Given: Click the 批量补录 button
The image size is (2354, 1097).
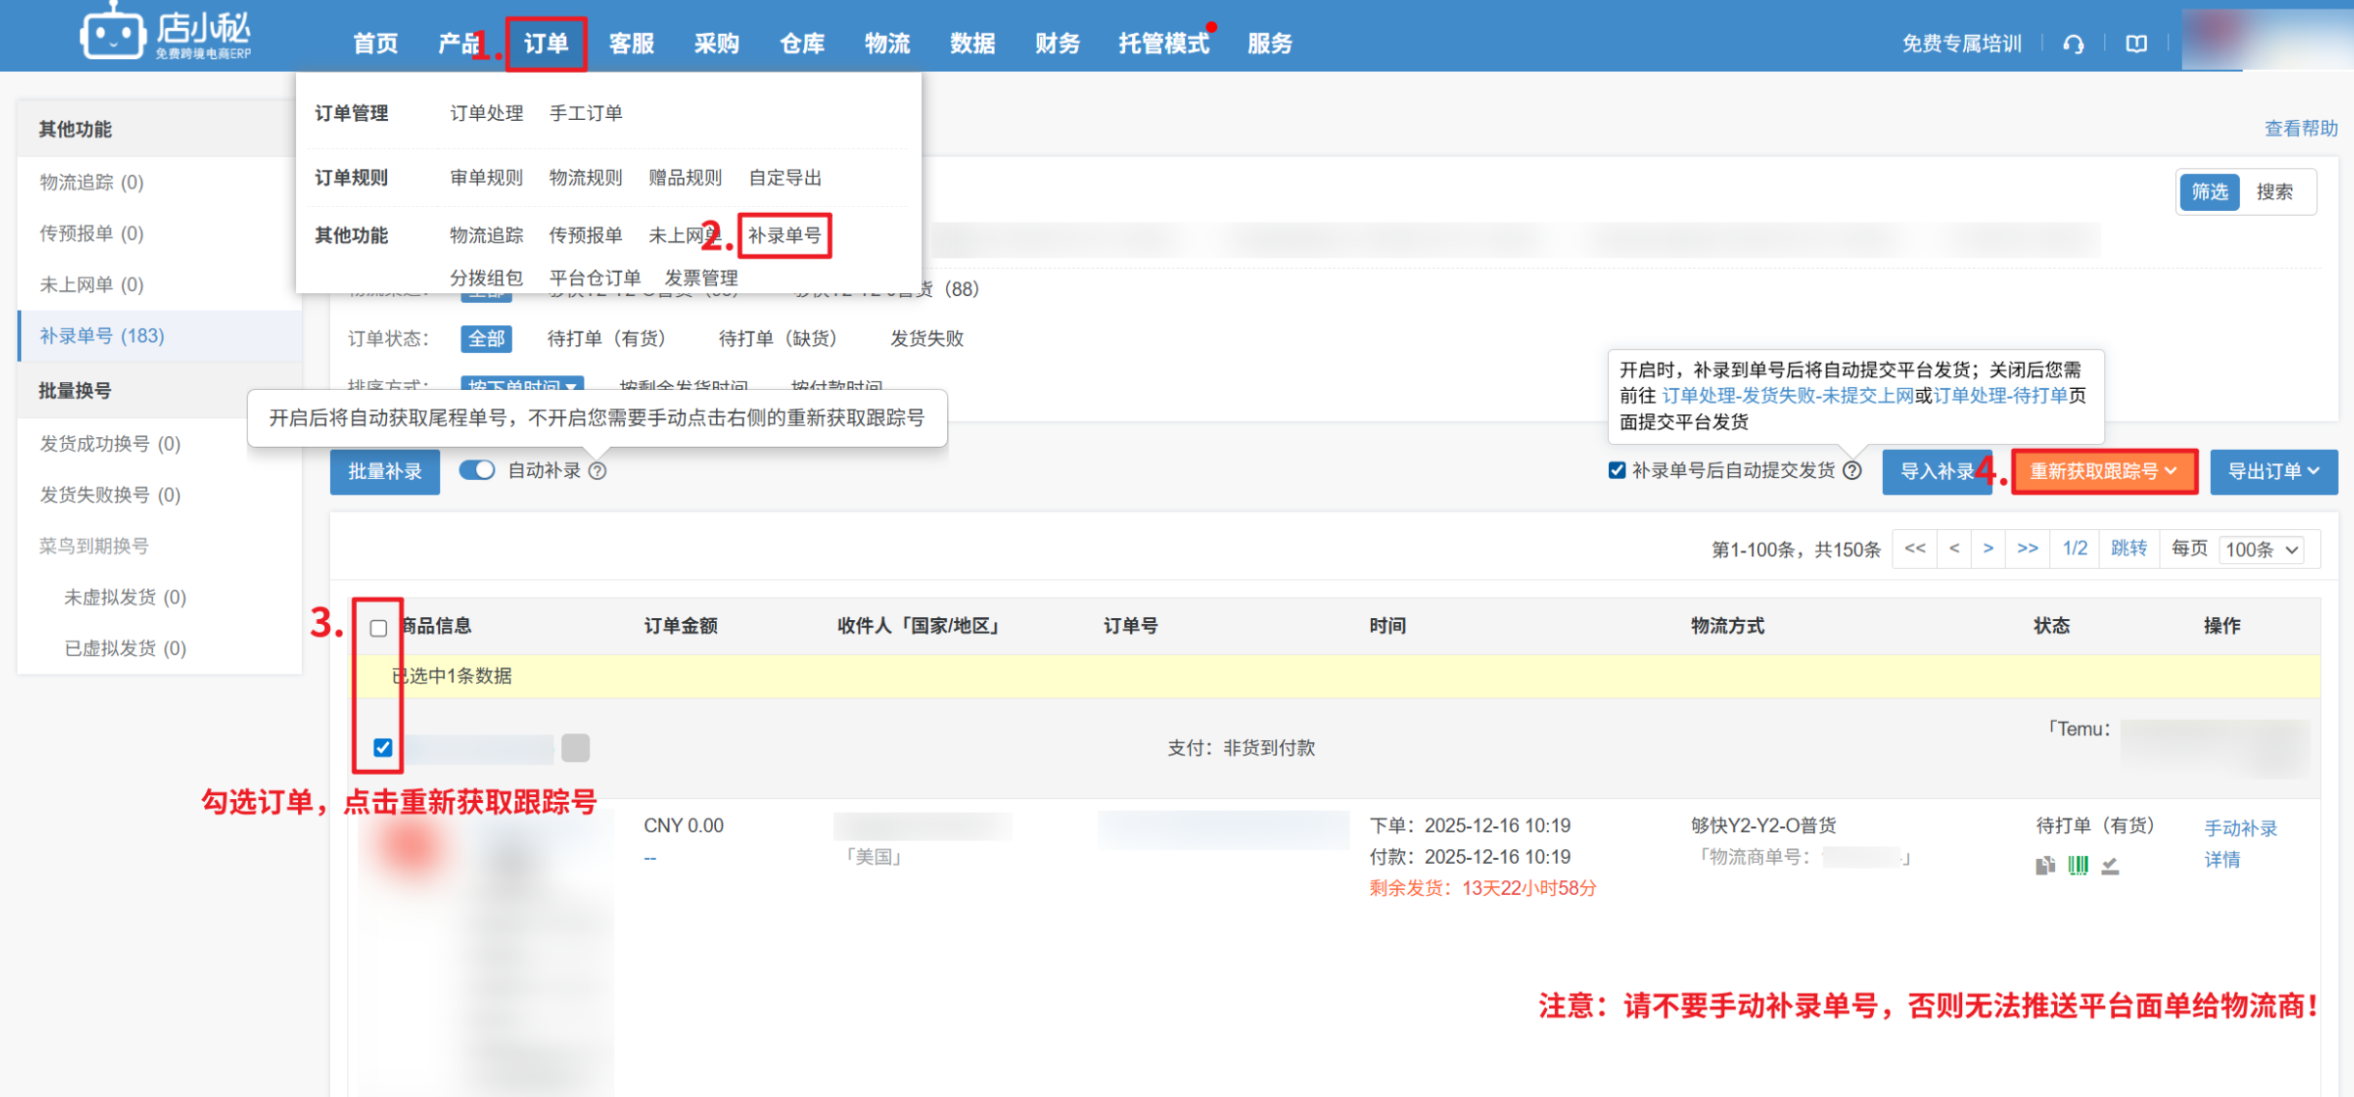Looking at the screenshot, I should pyautogui.click(x=384, y=472).
